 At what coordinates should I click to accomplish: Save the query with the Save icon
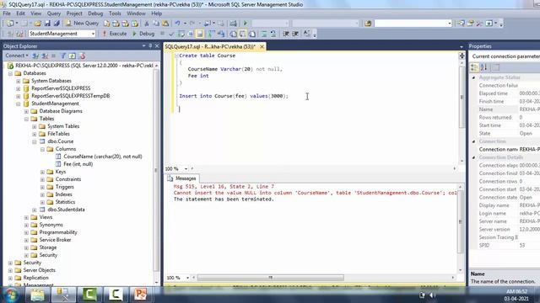tap(47, 24)
